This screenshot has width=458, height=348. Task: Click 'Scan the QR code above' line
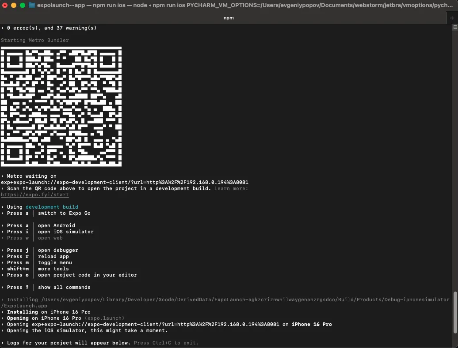click(109, 189)
